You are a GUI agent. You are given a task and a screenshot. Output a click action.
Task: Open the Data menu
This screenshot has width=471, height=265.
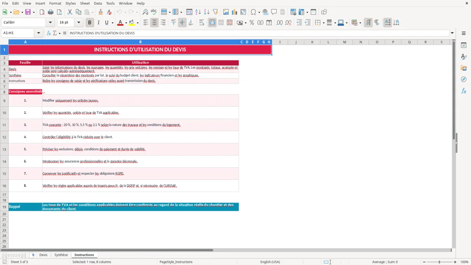click(98, 3)
